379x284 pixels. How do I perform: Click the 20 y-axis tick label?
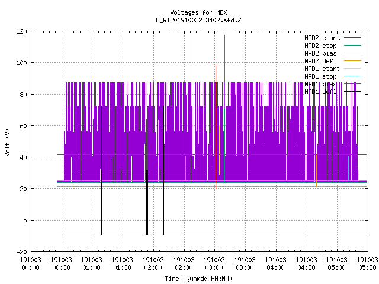(x=24, y=189)
